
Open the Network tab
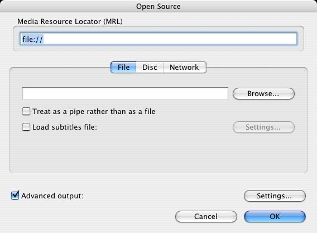pyautogui.click(x=184, y=68)
